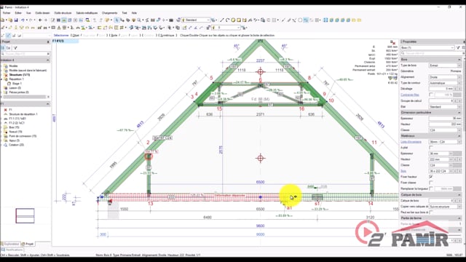Click the filter funnel in Propriétés panel
The width and height of the screenshot is (466, 262).
[x=458, y=47]
